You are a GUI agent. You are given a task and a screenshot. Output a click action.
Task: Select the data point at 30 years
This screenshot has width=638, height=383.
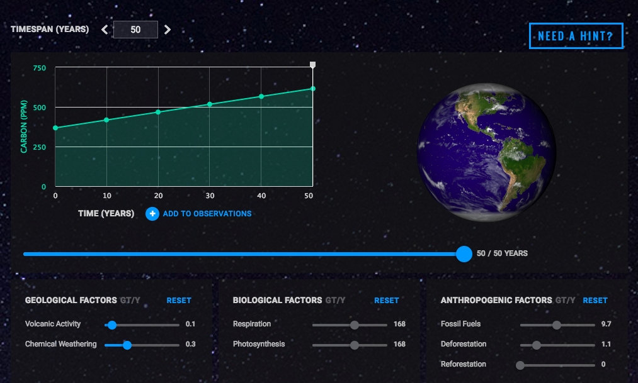tap(210, 104)
